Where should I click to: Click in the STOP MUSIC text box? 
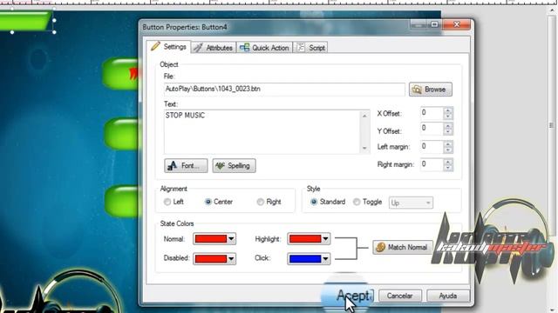pos(262,131)
